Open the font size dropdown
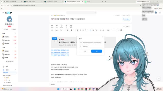 (57, 30)
